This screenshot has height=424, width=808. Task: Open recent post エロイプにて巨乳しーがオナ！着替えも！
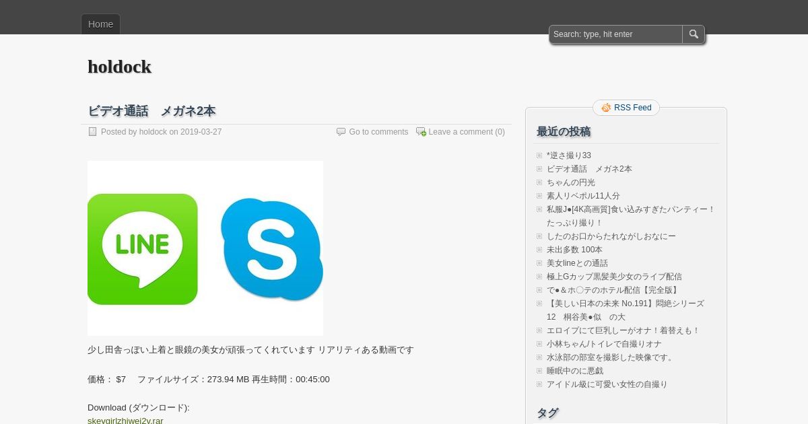pyautogui.click(x=624, y=330)
